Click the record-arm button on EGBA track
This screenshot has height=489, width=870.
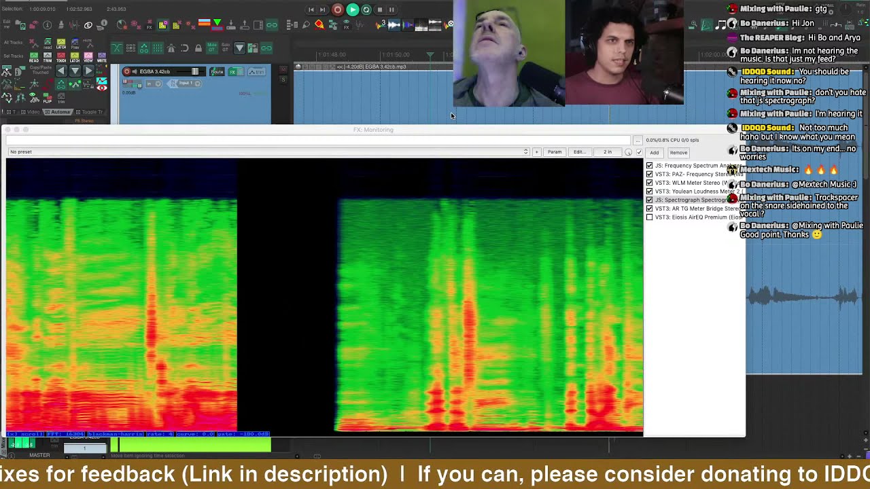(126, 71)
